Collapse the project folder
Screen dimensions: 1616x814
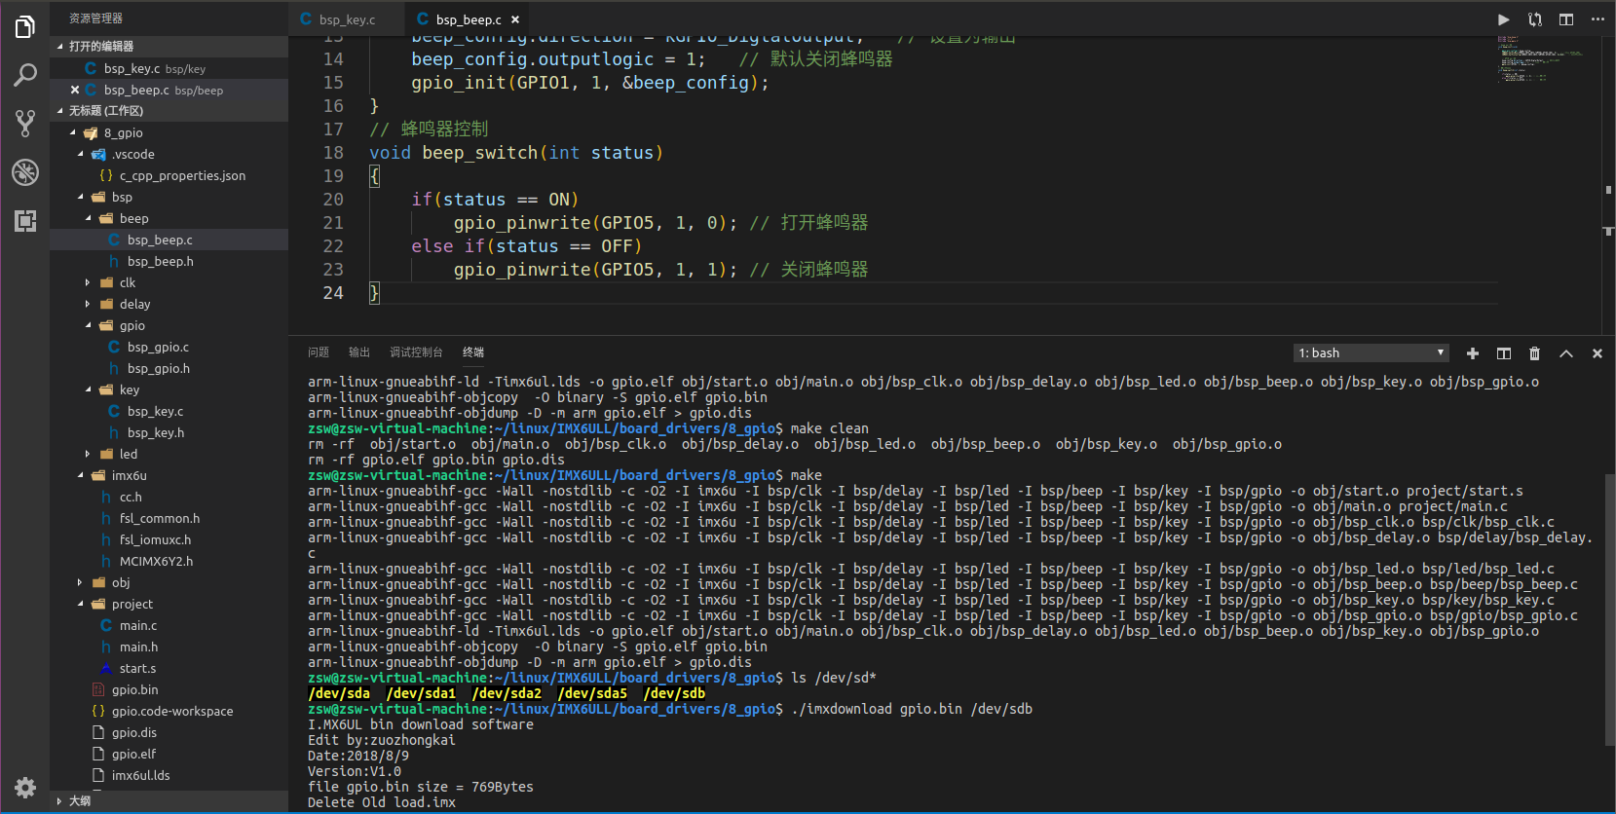click(80, 604)
